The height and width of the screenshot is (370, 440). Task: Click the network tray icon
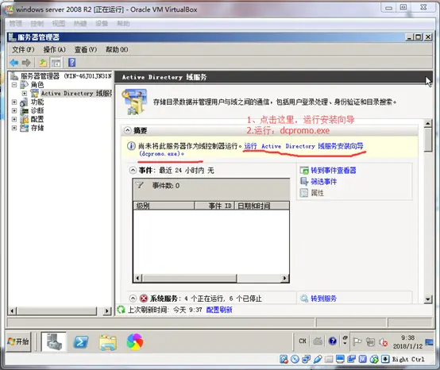point(370,342)
